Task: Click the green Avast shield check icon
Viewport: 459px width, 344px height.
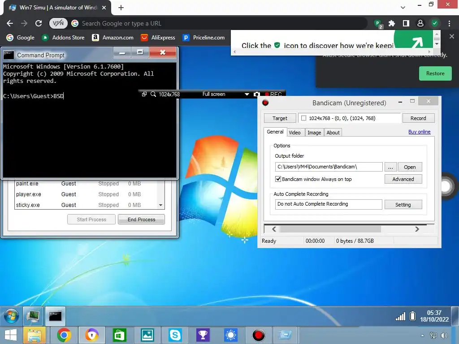Action: tap(435, 23)
